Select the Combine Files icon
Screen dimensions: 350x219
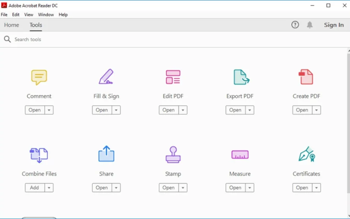pyautogui.click(x=39, y=155)
